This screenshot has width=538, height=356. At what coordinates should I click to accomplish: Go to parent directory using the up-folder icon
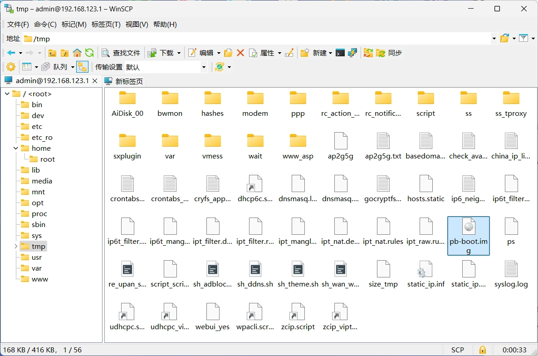tap(52, 53)
